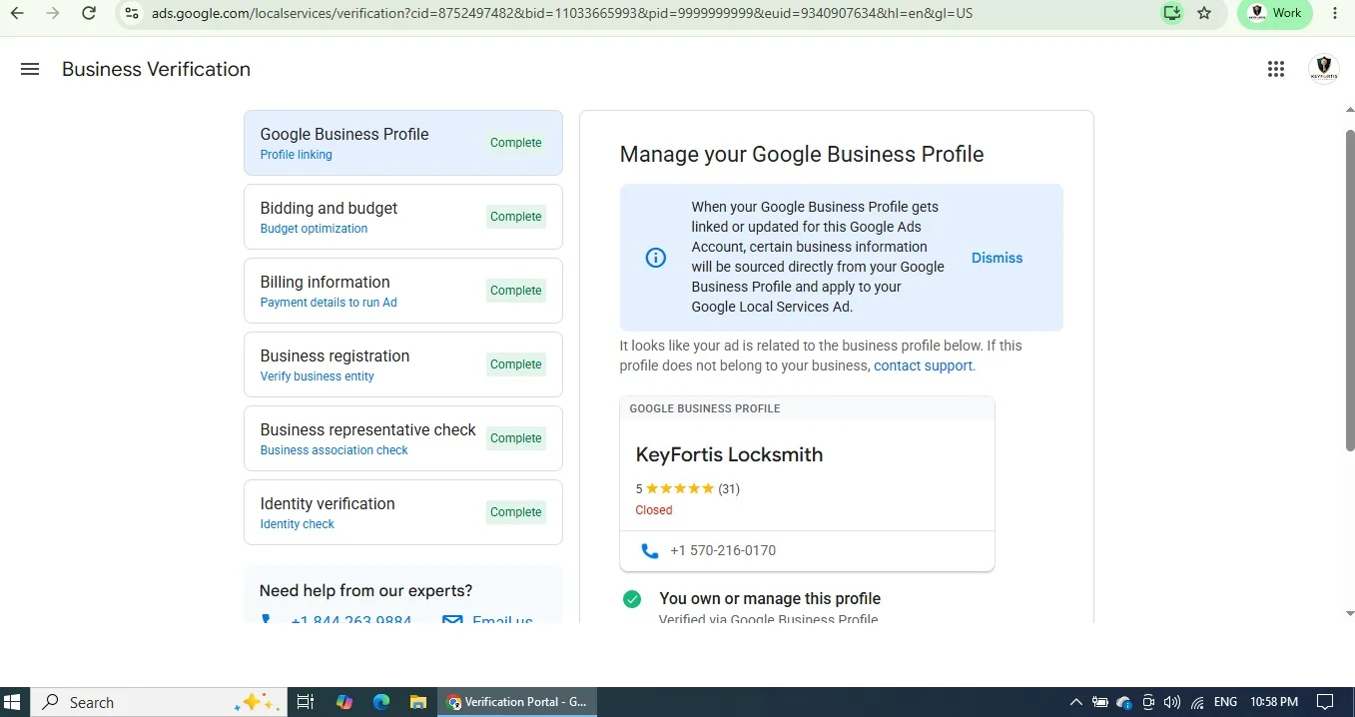Click 'Manage your Google Business Profile' heading
This screenshot has width=1355, height=717.
coord(802,155)
